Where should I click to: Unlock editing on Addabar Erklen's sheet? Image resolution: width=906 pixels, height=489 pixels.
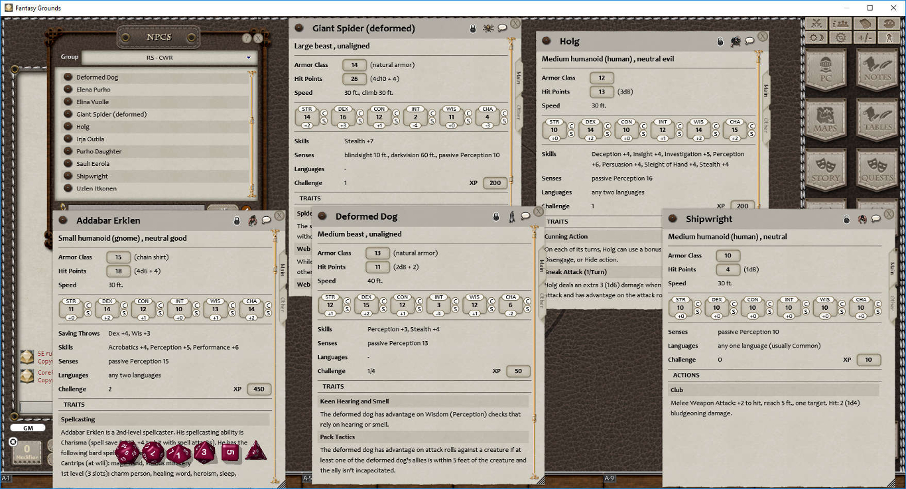pos(237,220)
